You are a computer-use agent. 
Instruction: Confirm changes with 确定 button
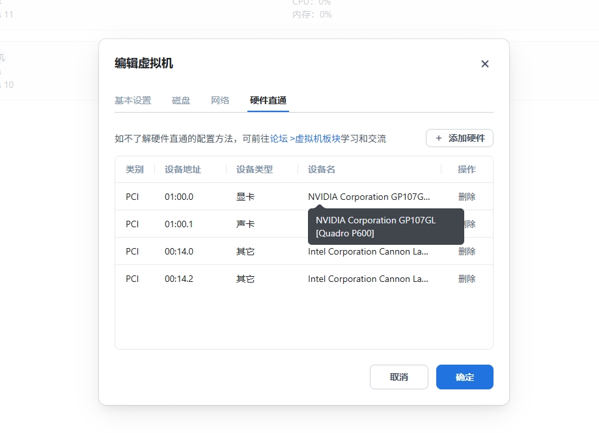click(x=464, y=377)
